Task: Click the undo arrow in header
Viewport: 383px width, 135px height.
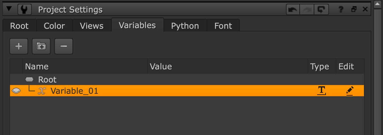Action: click(293, 10)
